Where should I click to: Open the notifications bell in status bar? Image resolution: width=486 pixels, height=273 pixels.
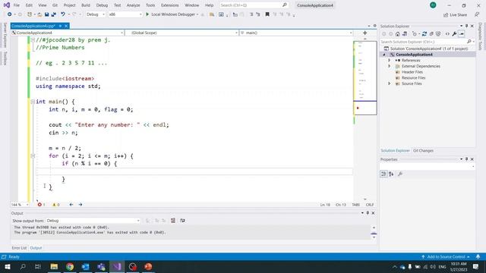tap(478, 257)
